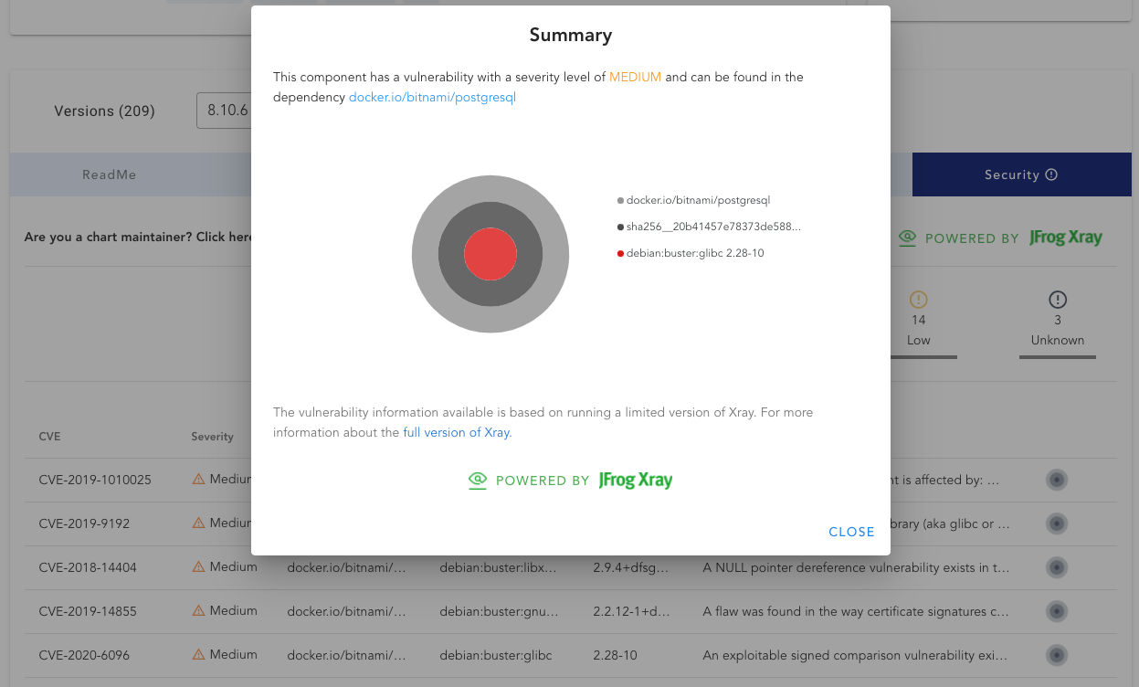
Task: Open summary icon for CVE-2019-1010025 row
Action: click(1057, 480)
